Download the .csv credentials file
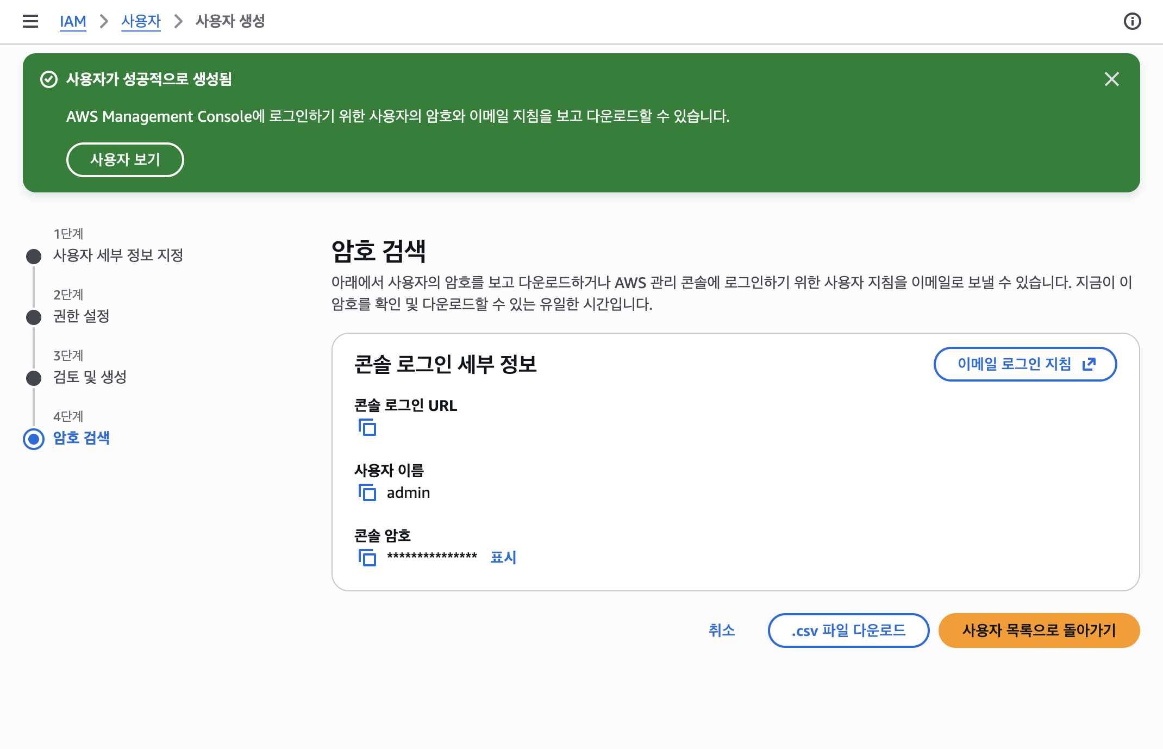Image resolution: width=1163 pixels, height=749 pixels. 848,631
